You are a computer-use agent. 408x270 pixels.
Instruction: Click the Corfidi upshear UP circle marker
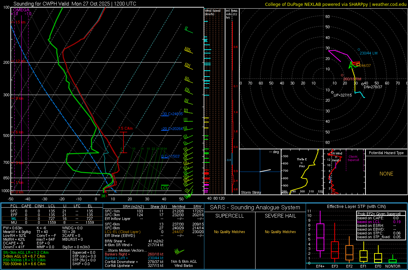click(x=332, y=92)
